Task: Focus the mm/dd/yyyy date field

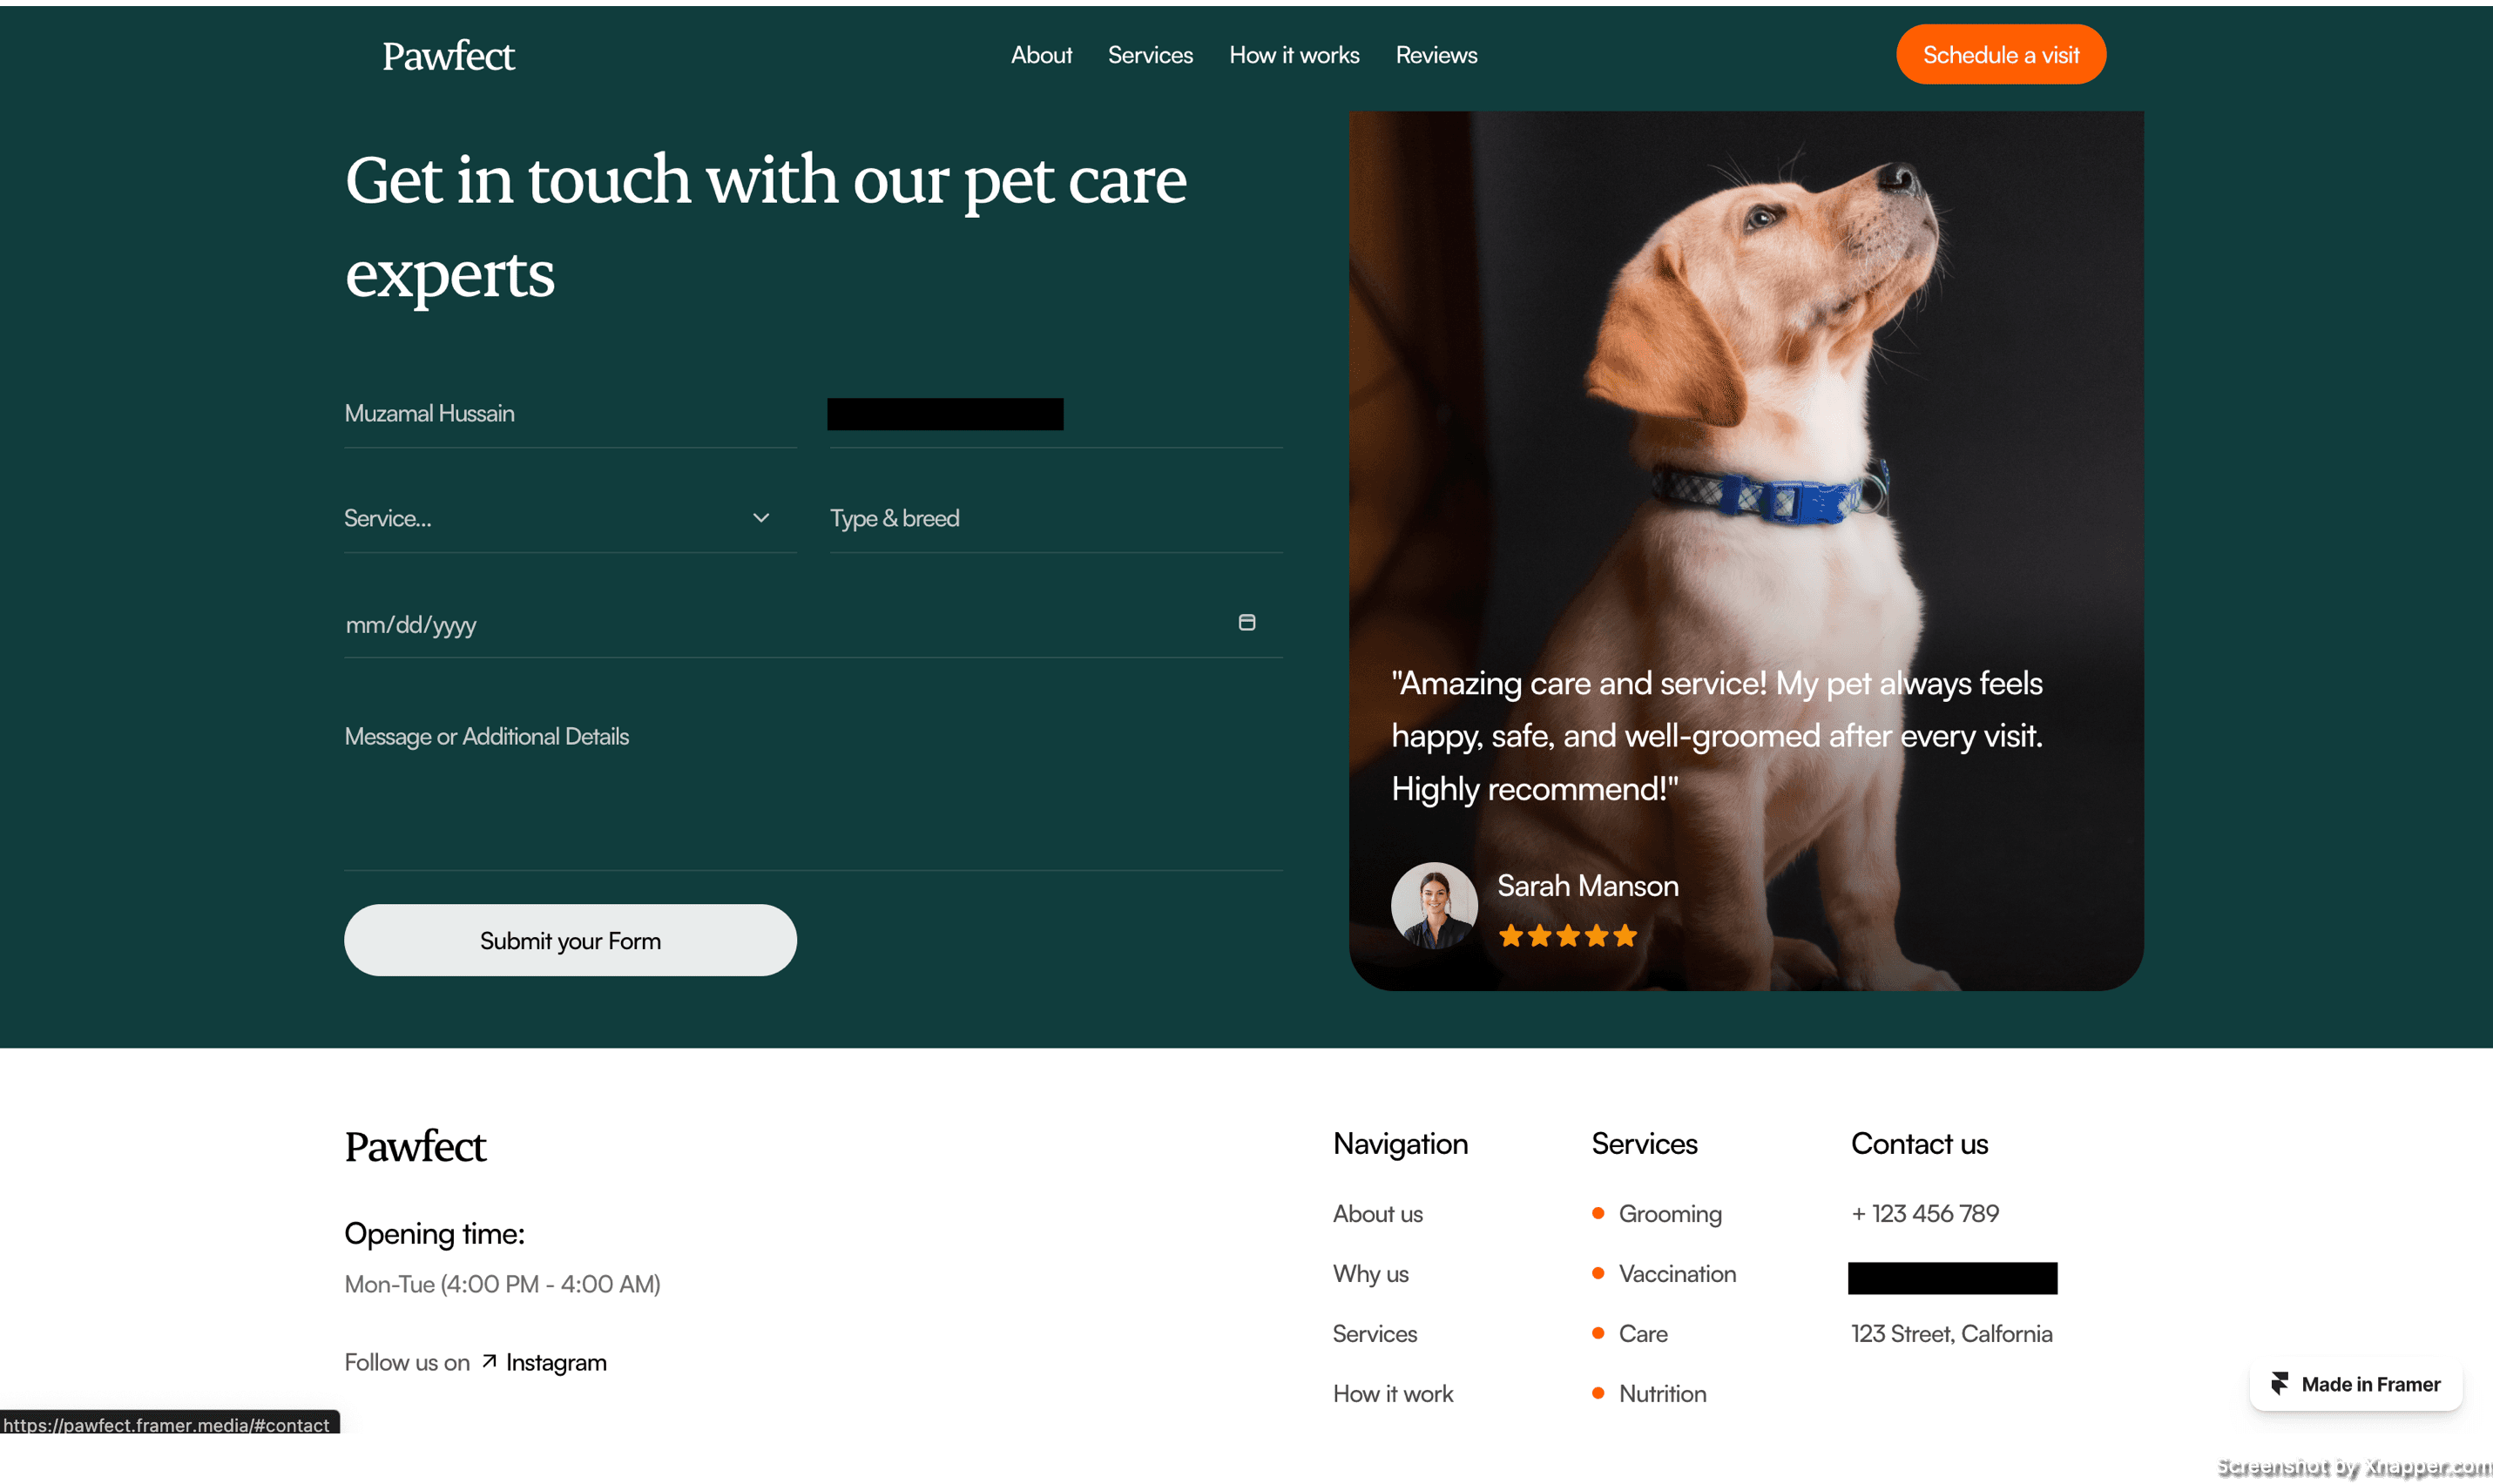Action: coord(813,625)
